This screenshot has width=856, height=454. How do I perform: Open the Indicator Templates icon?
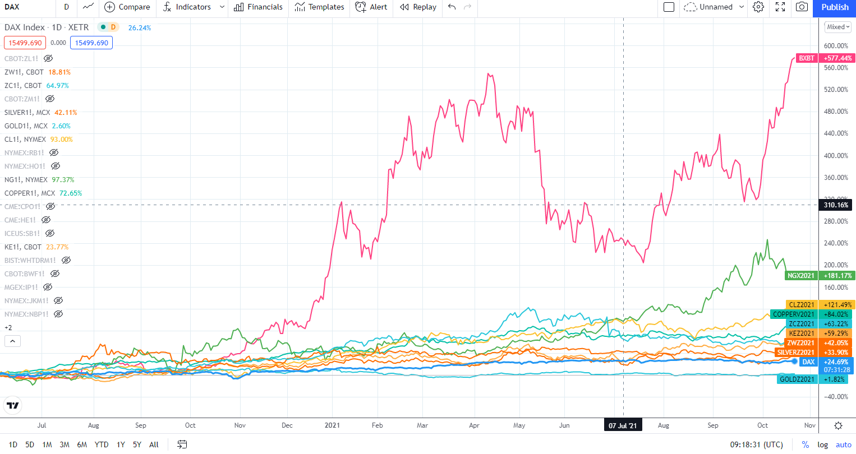(300, 7)
